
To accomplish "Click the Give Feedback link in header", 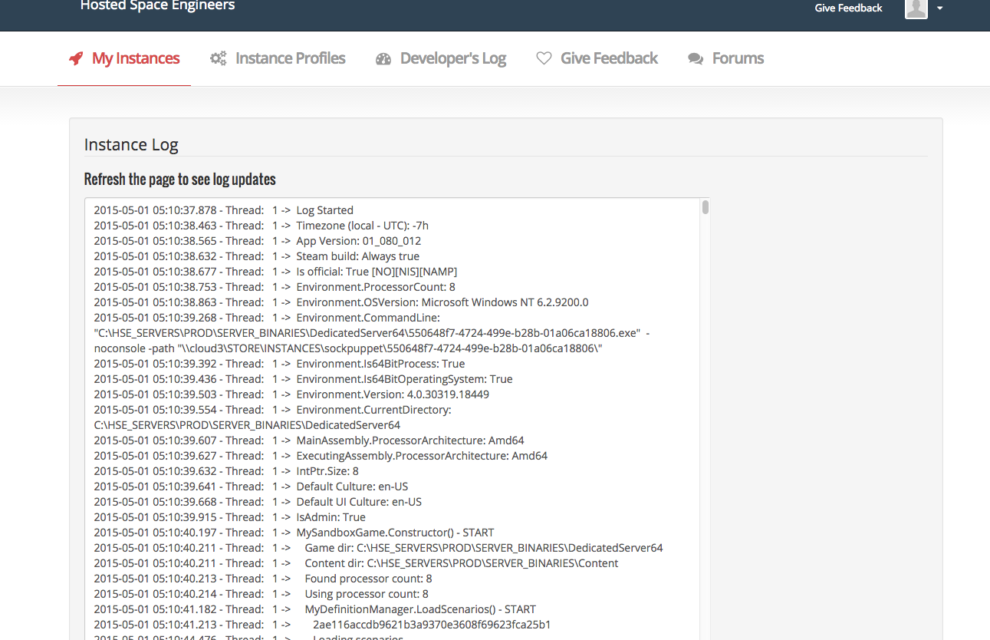I will point(848,8).
